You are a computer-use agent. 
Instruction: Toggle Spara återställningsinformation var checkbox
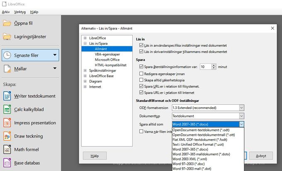[x=141, y=67]
